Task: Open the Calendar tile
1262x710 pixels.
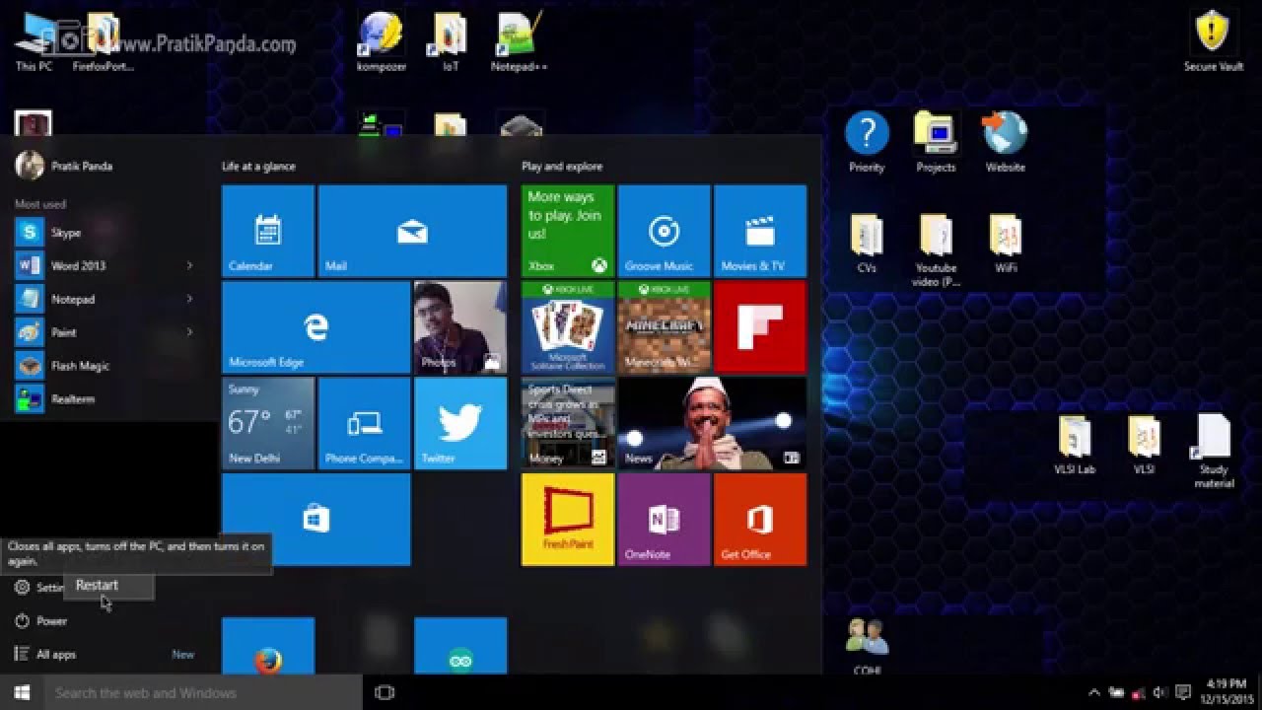Action: pyautogui.click(x=268, y=231)
